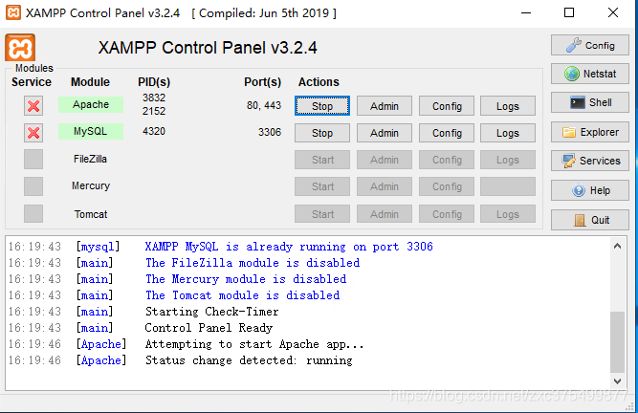Toggle the MySQL service checkbox with red X

point(33,133)
